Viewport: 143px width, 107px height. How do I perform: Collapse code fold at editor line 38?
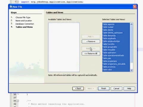(x=18, y=101)
